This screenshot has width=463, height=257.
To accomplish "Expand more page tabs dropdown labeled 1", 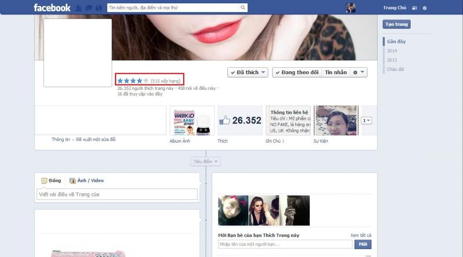I will (x=367, y=121).
